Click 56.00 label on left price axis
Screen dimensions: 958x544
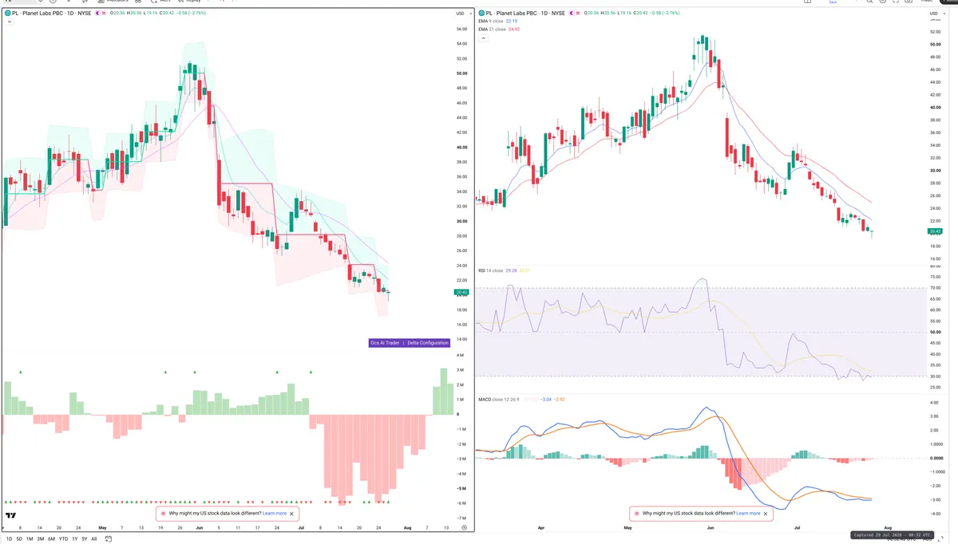pos(461,29)
